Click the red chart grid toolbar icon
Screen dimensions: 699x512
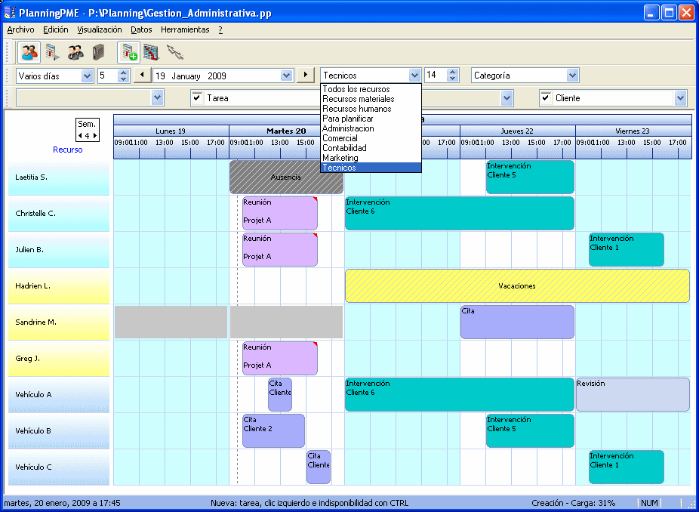(152, 52)
